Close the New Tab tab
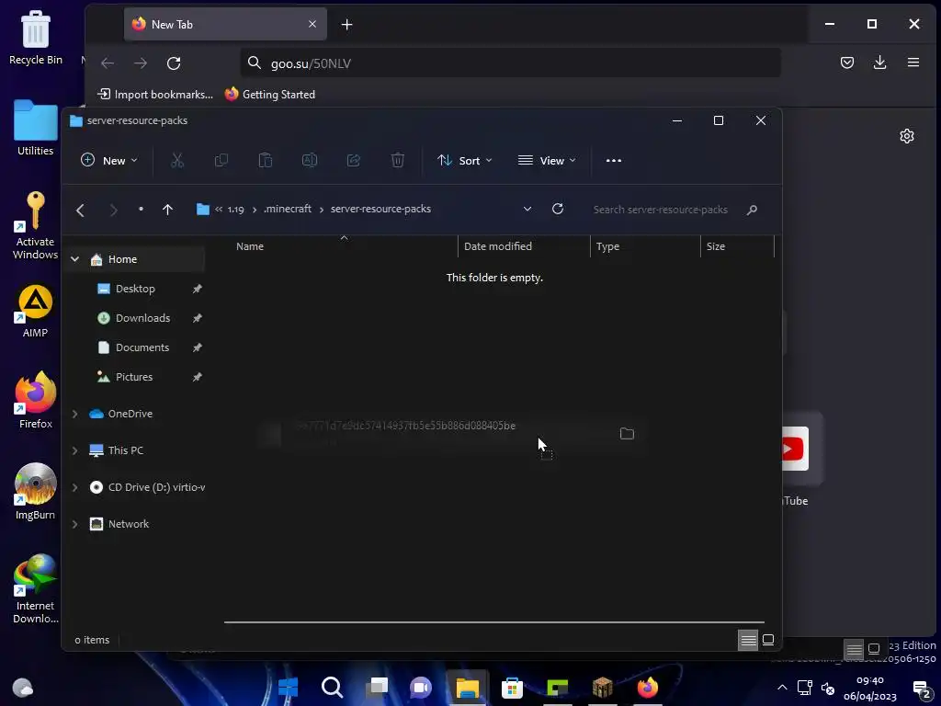941x706 pixels. [312, 24]
